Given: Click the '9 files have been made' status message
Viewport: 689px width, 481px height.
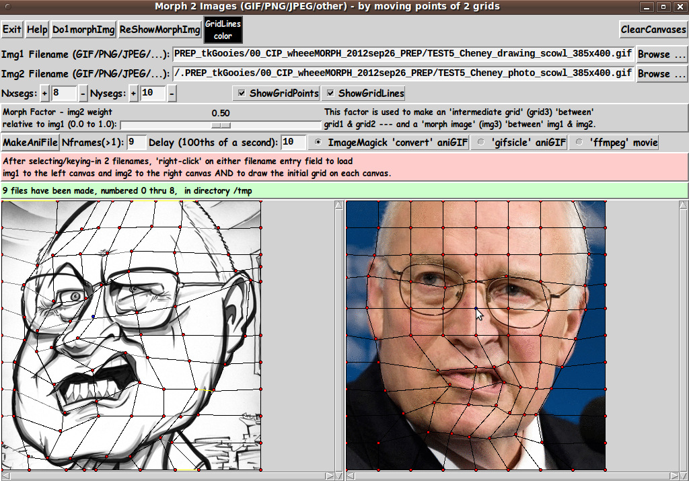Looking at the screenshot, I should 127,190.
